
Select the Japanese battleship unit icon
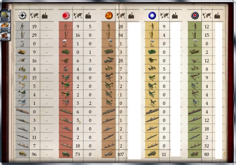coord(66,120)
